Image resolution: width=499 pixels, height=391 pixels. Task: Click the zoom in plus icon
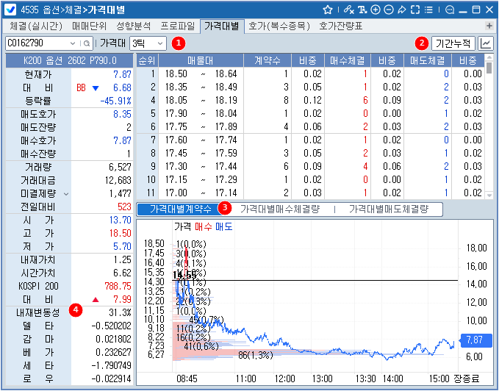(x=376, y=10)
